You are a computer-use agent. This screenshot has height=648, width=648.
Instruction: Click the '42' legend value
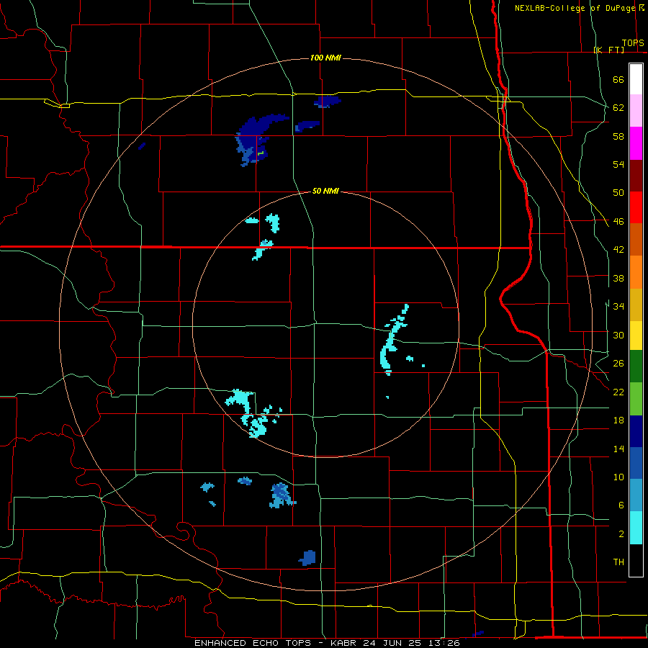click(618, 250)
